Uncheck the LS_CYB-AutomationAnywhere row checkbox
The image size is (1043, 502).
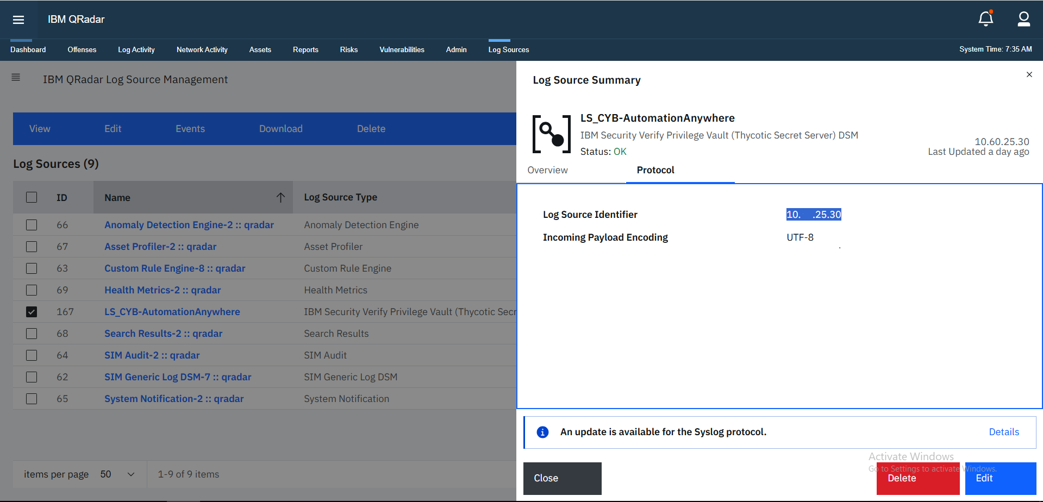tap(32, 312)
